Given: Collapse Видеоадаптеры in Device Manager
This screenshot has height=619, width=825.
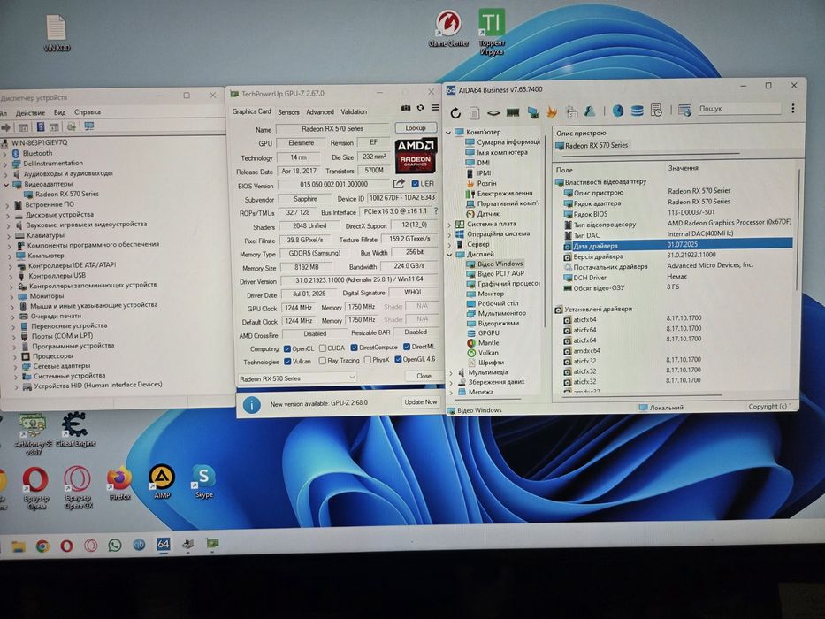Looking at the screenshot, I should tap(7, 185).
